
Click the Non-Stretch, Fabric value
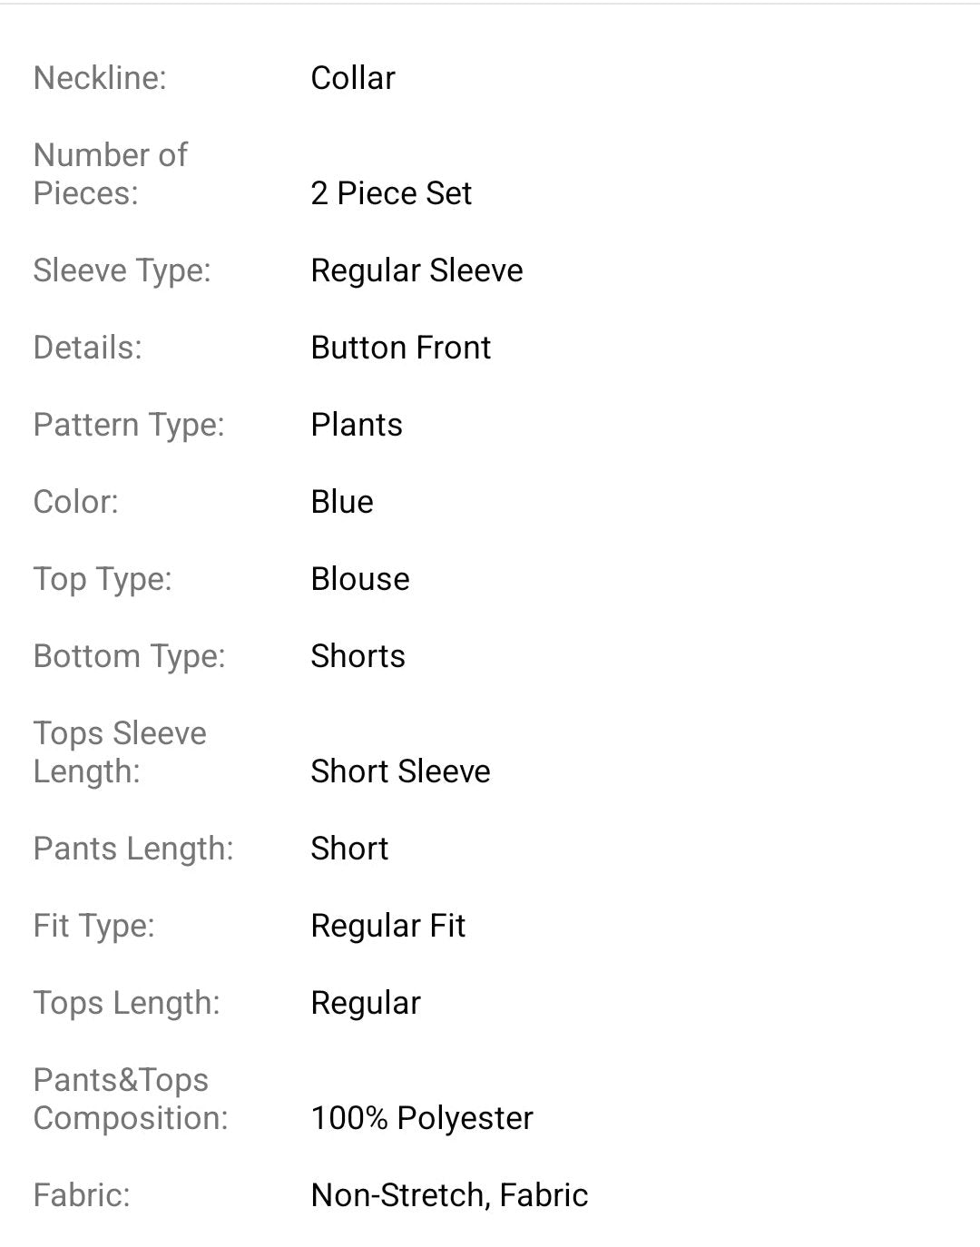[x=449, y=1195]
